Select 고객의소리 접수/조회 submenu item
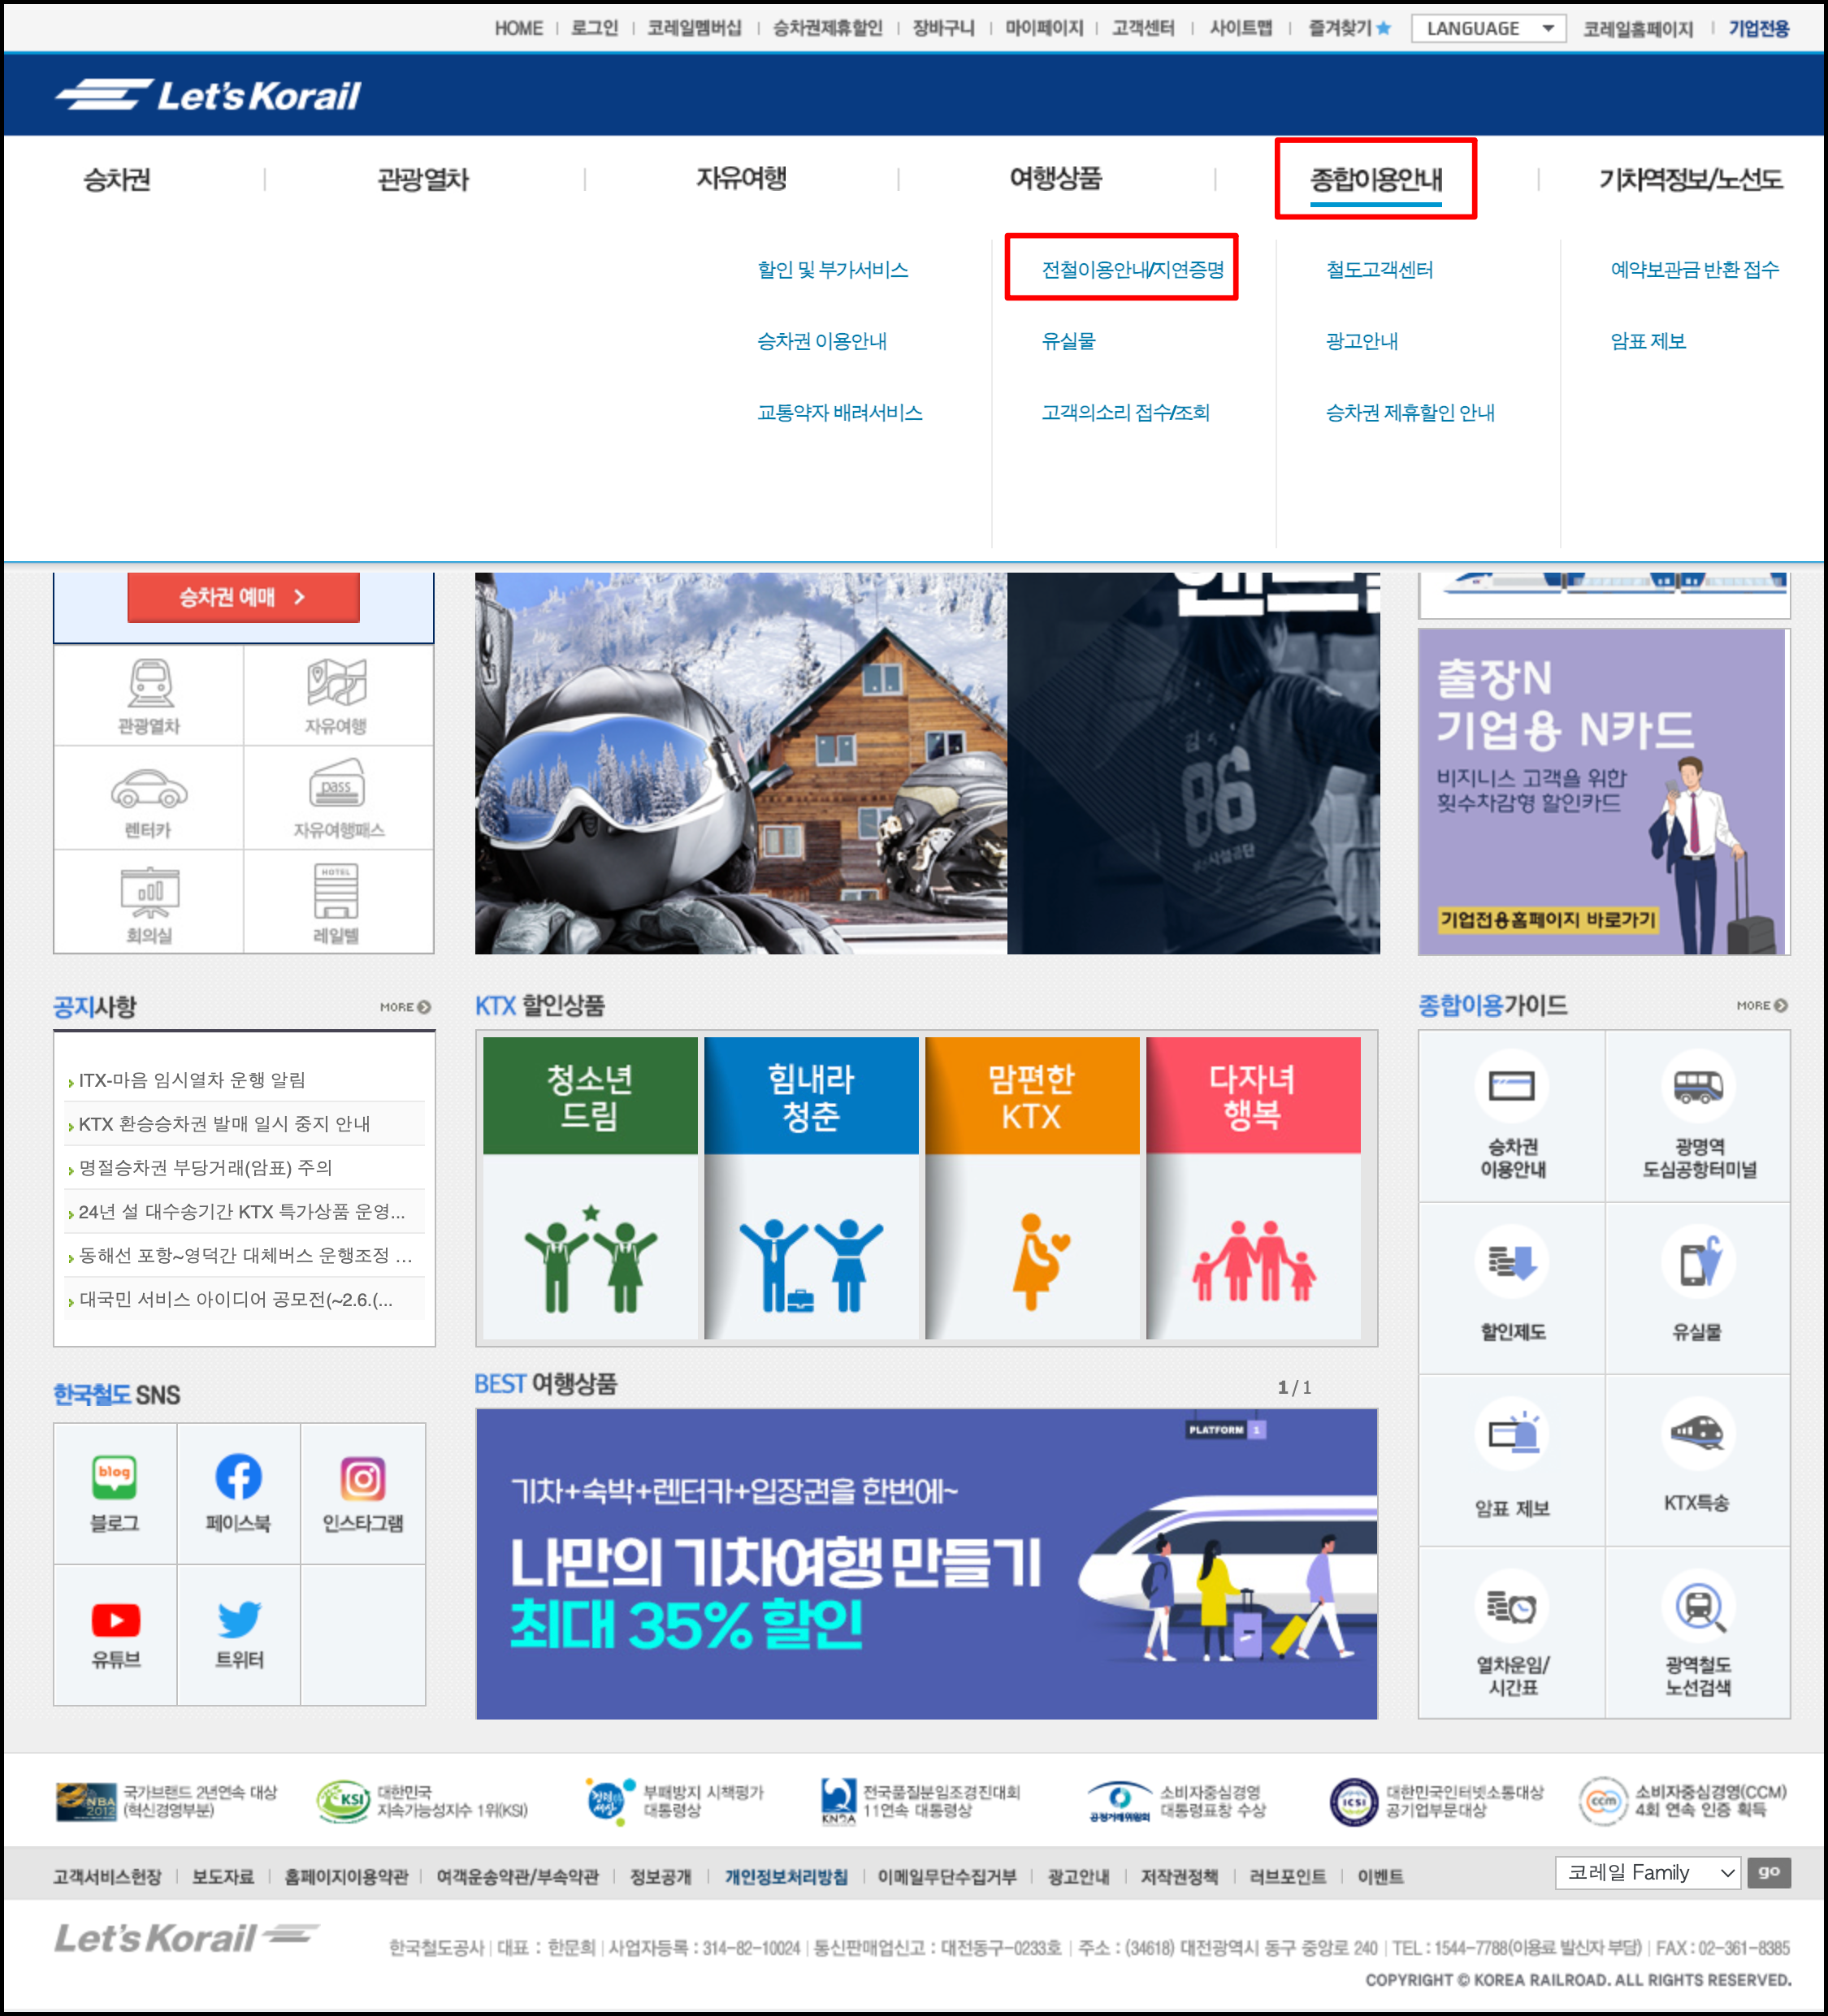1828x2016 pixels. [1126, 412]
